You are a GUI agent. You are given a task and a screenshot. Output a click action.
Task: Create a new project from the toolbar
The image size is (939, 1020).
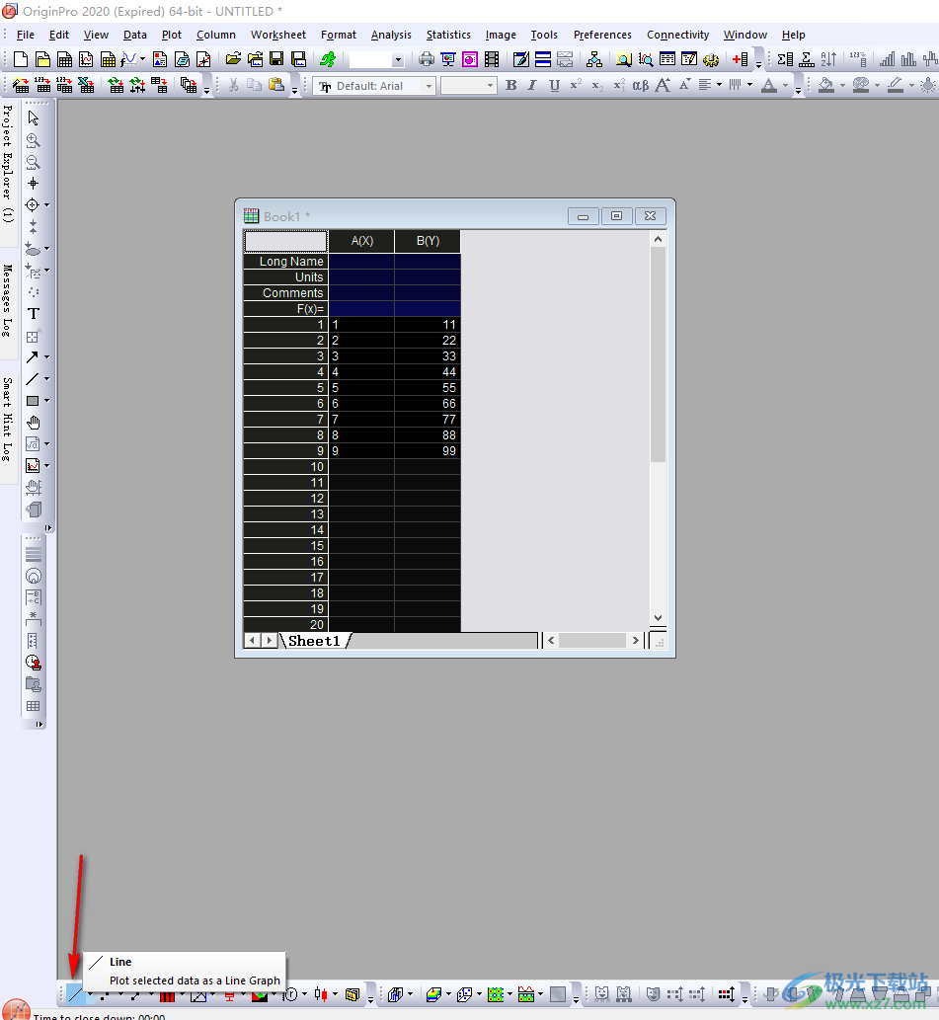21,60
